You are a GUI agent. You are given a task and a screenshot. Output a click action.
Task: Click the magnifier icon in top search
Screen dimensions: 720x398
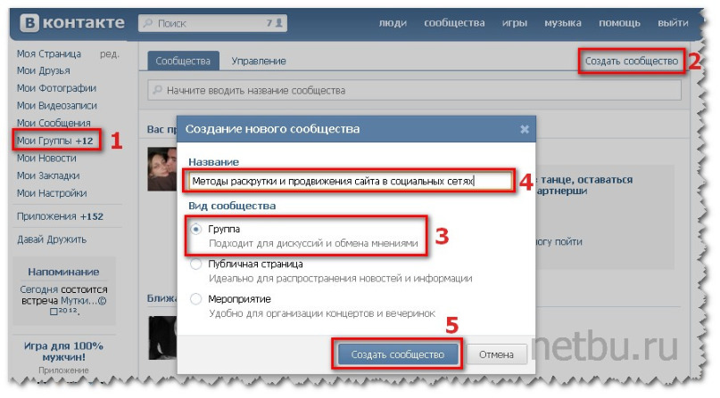(x=148, y=23)
